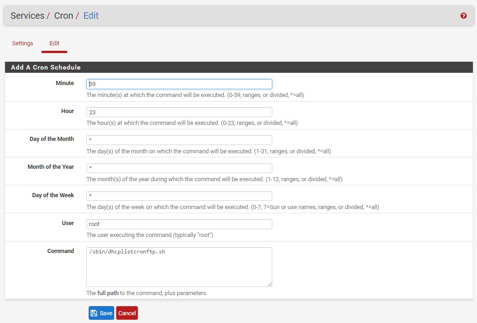Click the Cancel button
The height and width of the screenshot is (323, 477).
tap(127, 313)
